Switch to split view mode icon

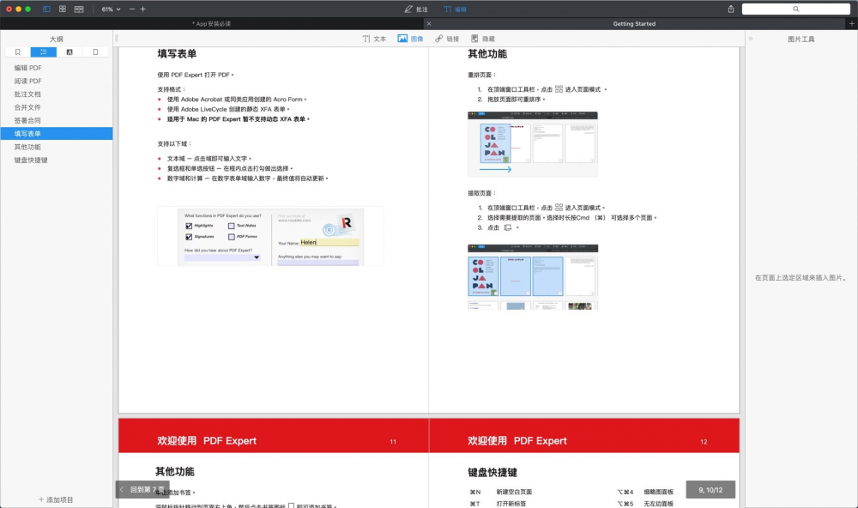[79, 9]
